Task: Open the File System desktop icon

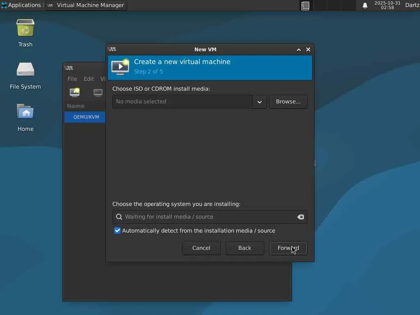Action: coord(25,76)
